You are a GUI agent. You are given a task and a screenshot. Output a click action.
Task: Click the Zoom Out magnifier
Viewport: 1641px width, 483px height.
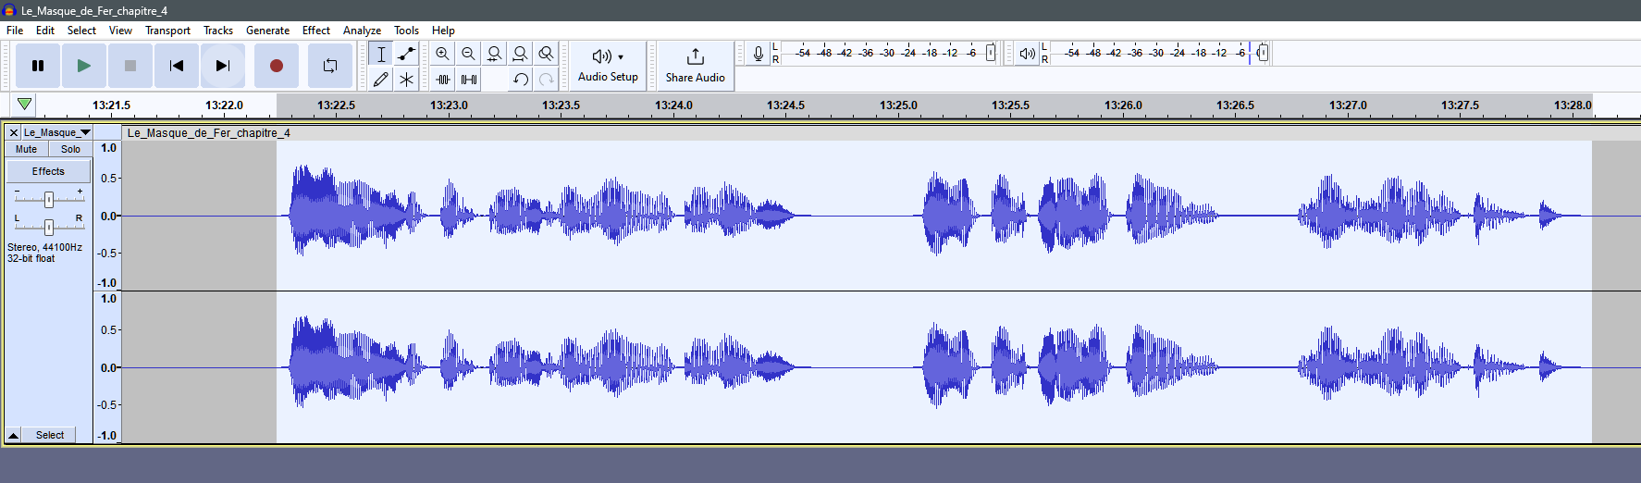(468, 54)
